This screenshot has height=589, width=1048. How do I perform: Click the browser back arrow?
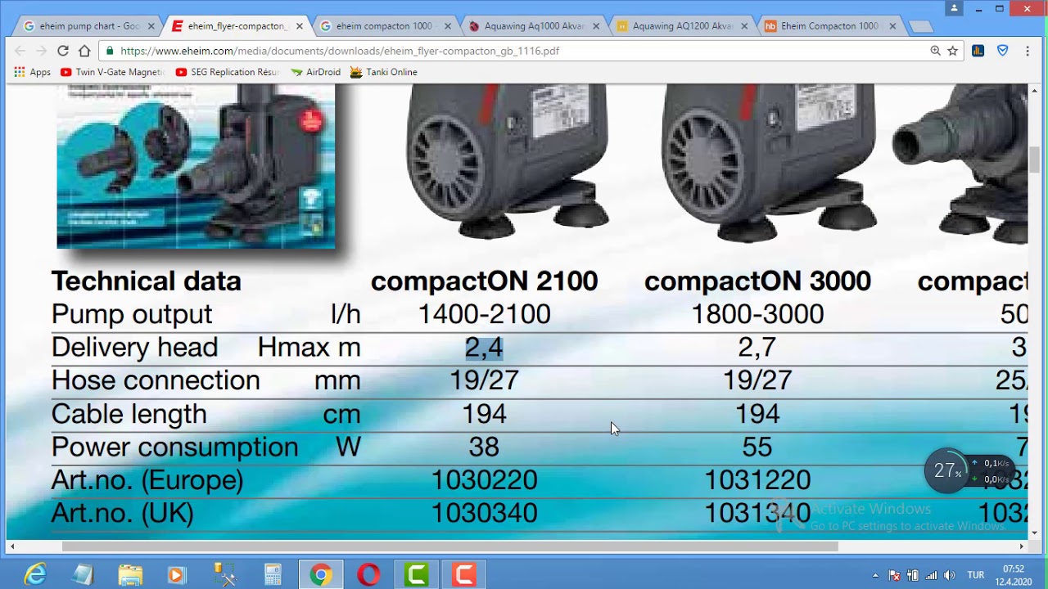(x=20, y=51)
